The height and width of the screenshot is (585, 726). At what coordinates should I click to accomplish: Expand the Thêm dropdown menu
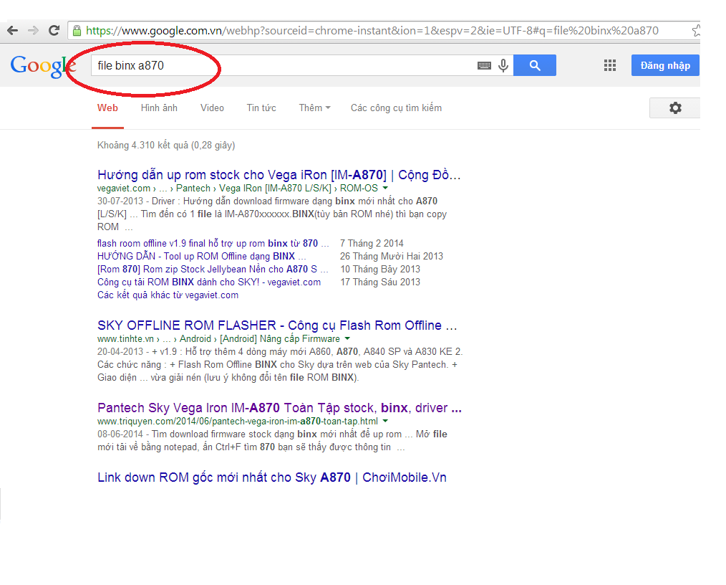pos(314,108)
